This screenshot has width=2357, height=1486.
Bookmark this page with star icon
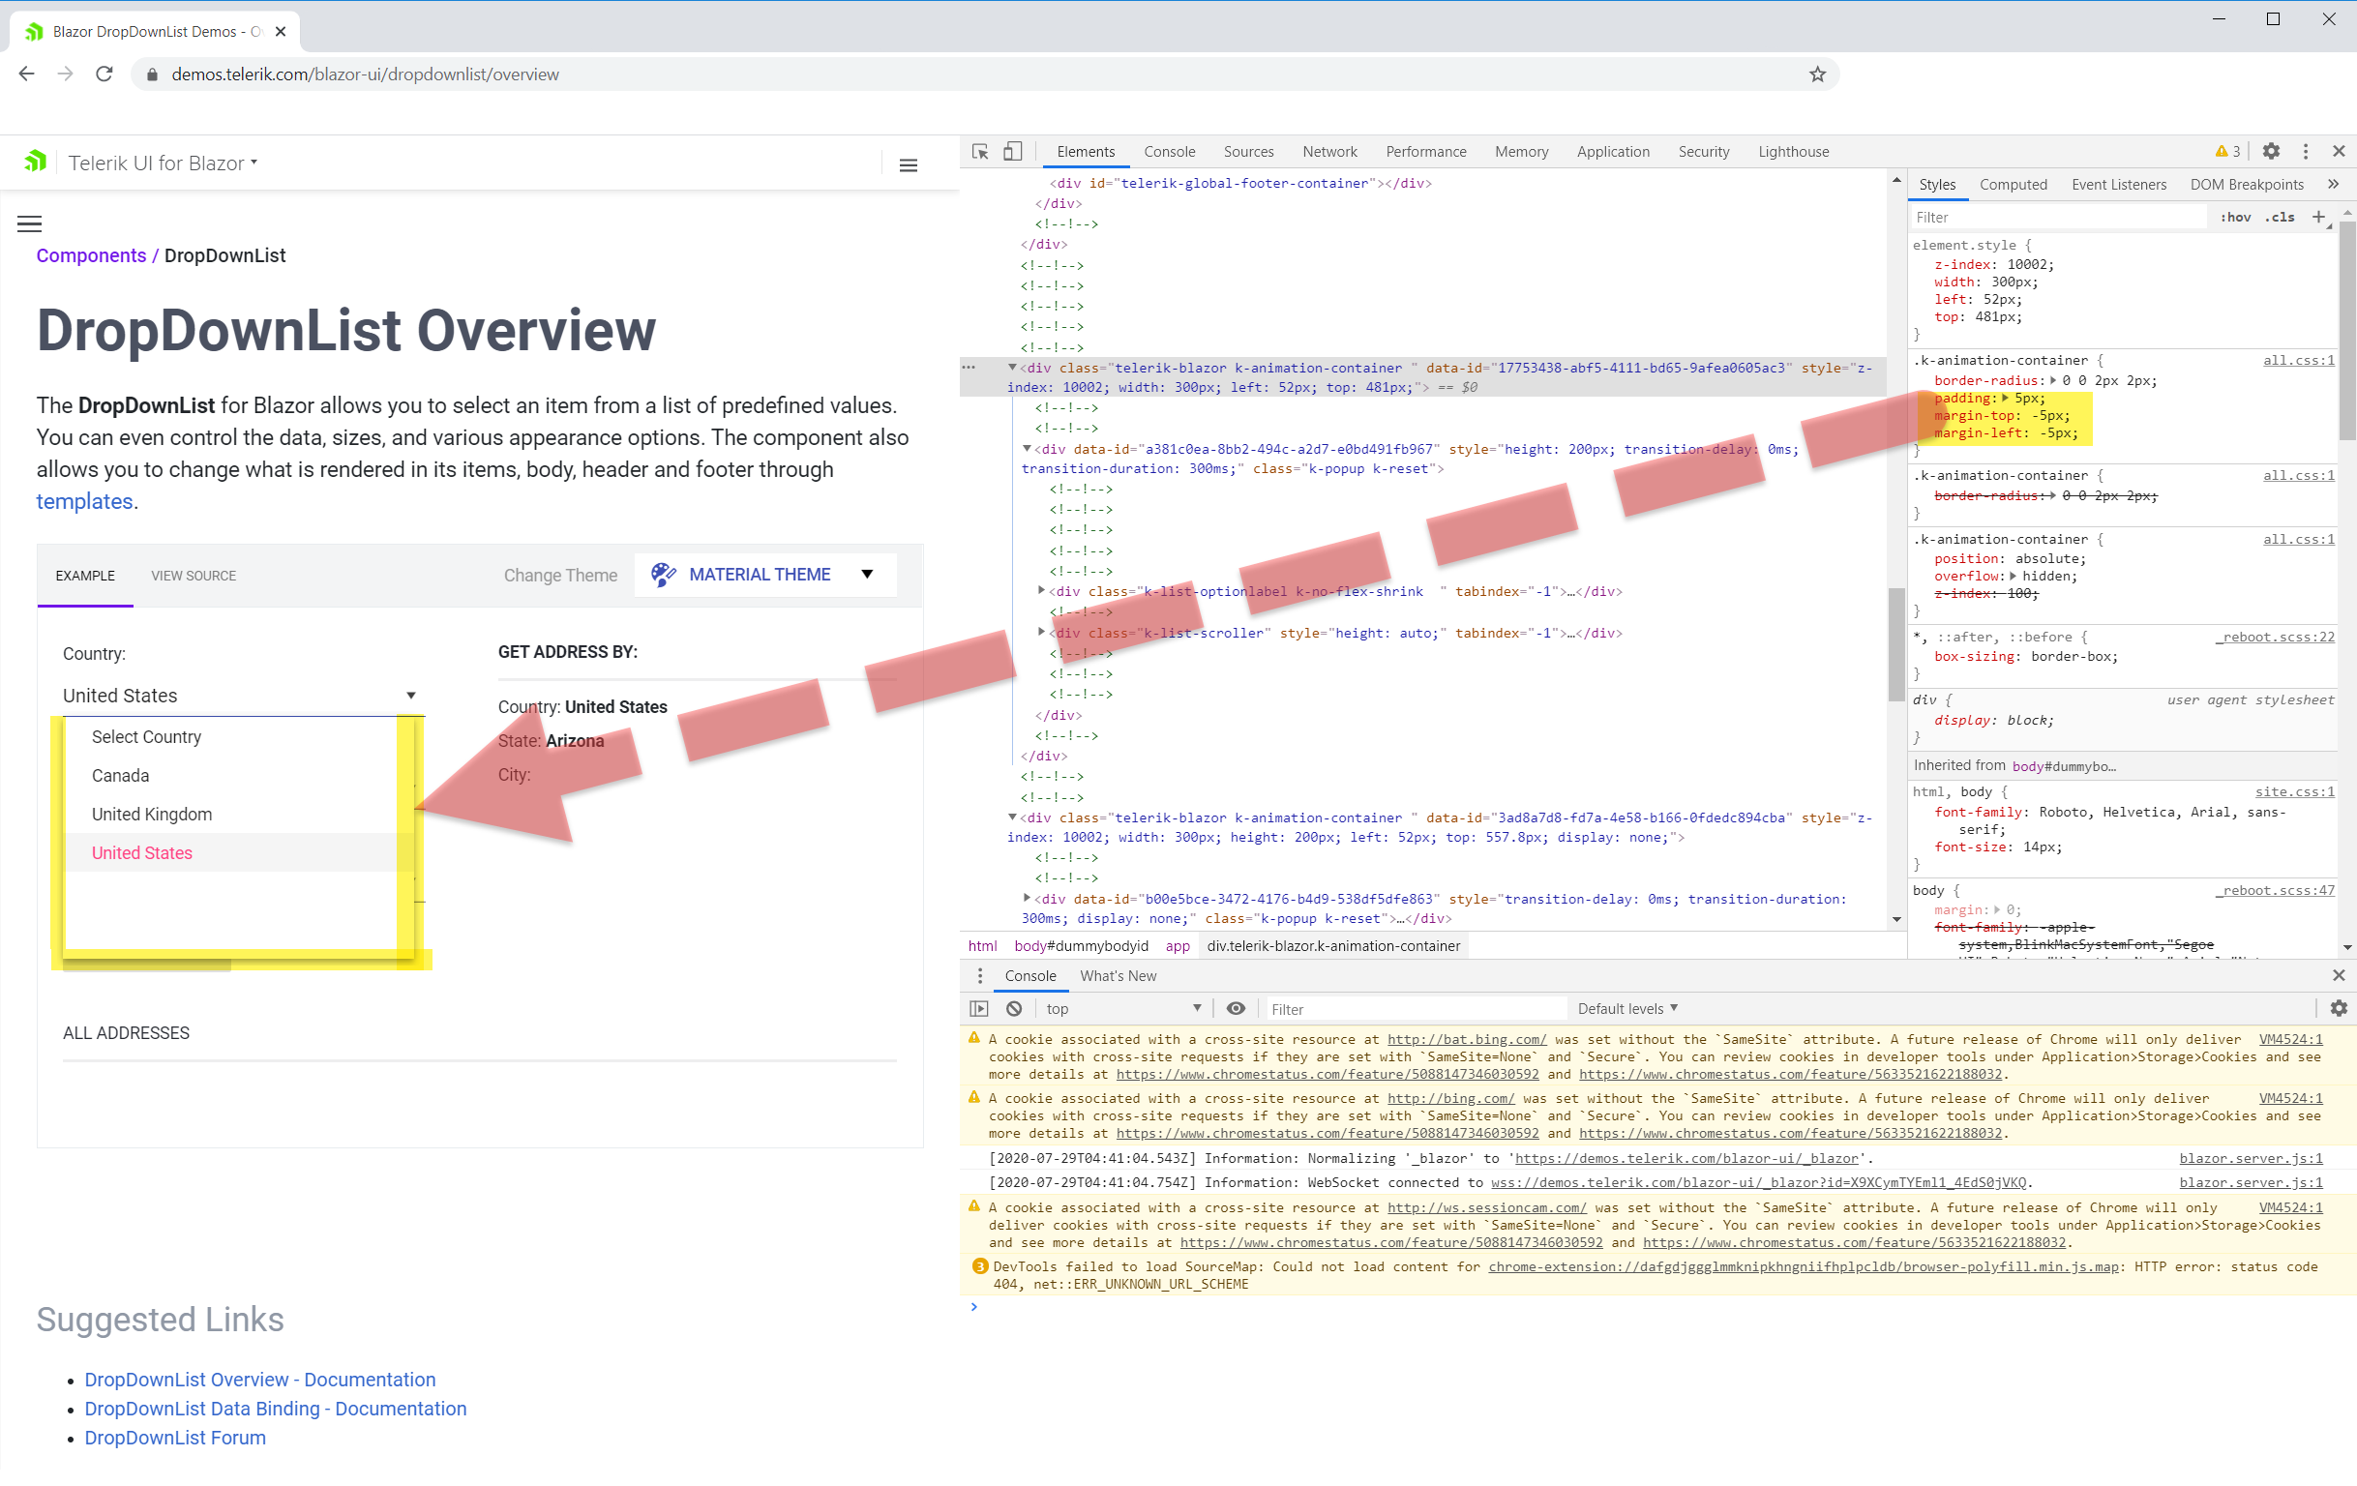(1818, 74)
